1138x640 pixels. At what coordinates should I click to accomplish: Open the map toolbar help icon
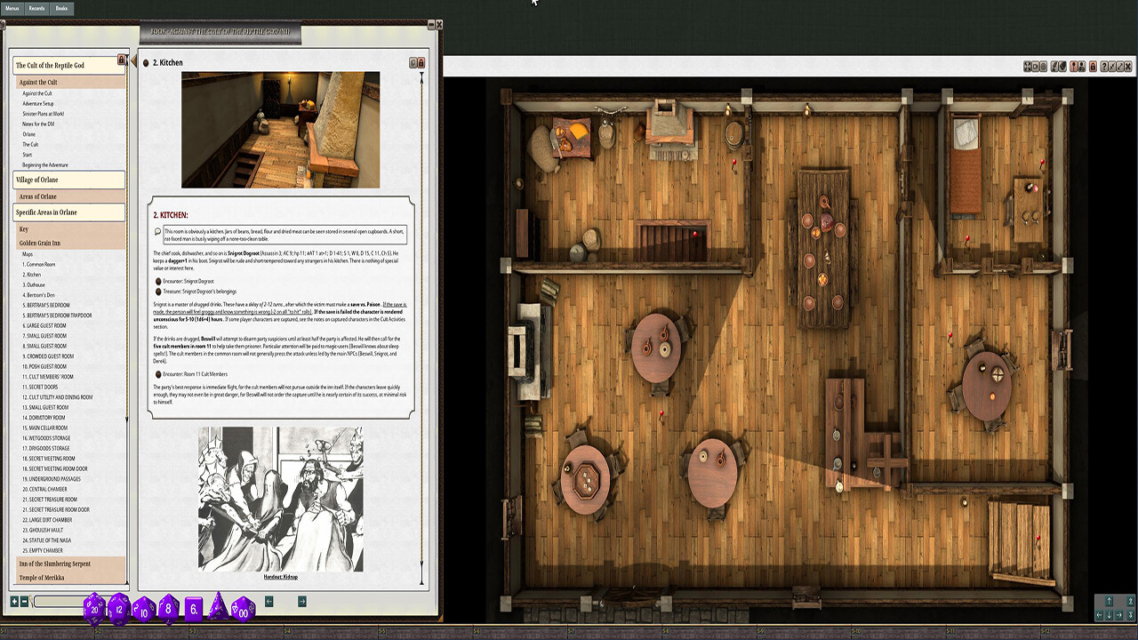point(1104,65)
